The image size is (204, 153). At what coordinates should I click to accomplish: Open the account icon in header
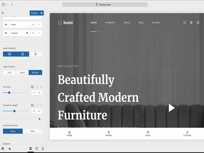click(x=191, y=22)
